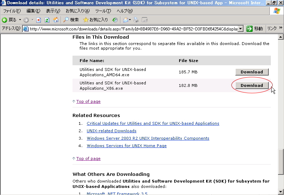The width and height of the screenshot is (284, 195).
Task: Open Critical Updates for Utilities and SDK link
Action: (153, 123)
